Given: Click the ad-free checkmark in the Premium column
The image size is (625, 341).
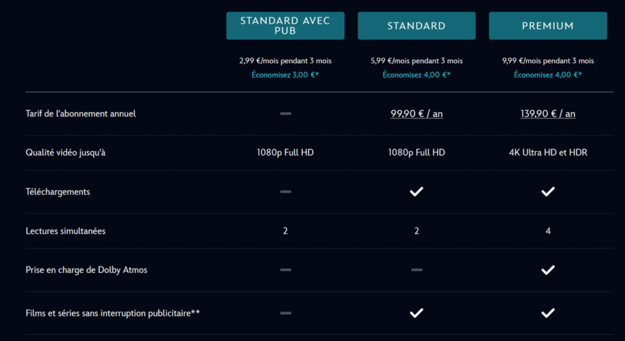Looking at the screenshot, I should [547, 313].
